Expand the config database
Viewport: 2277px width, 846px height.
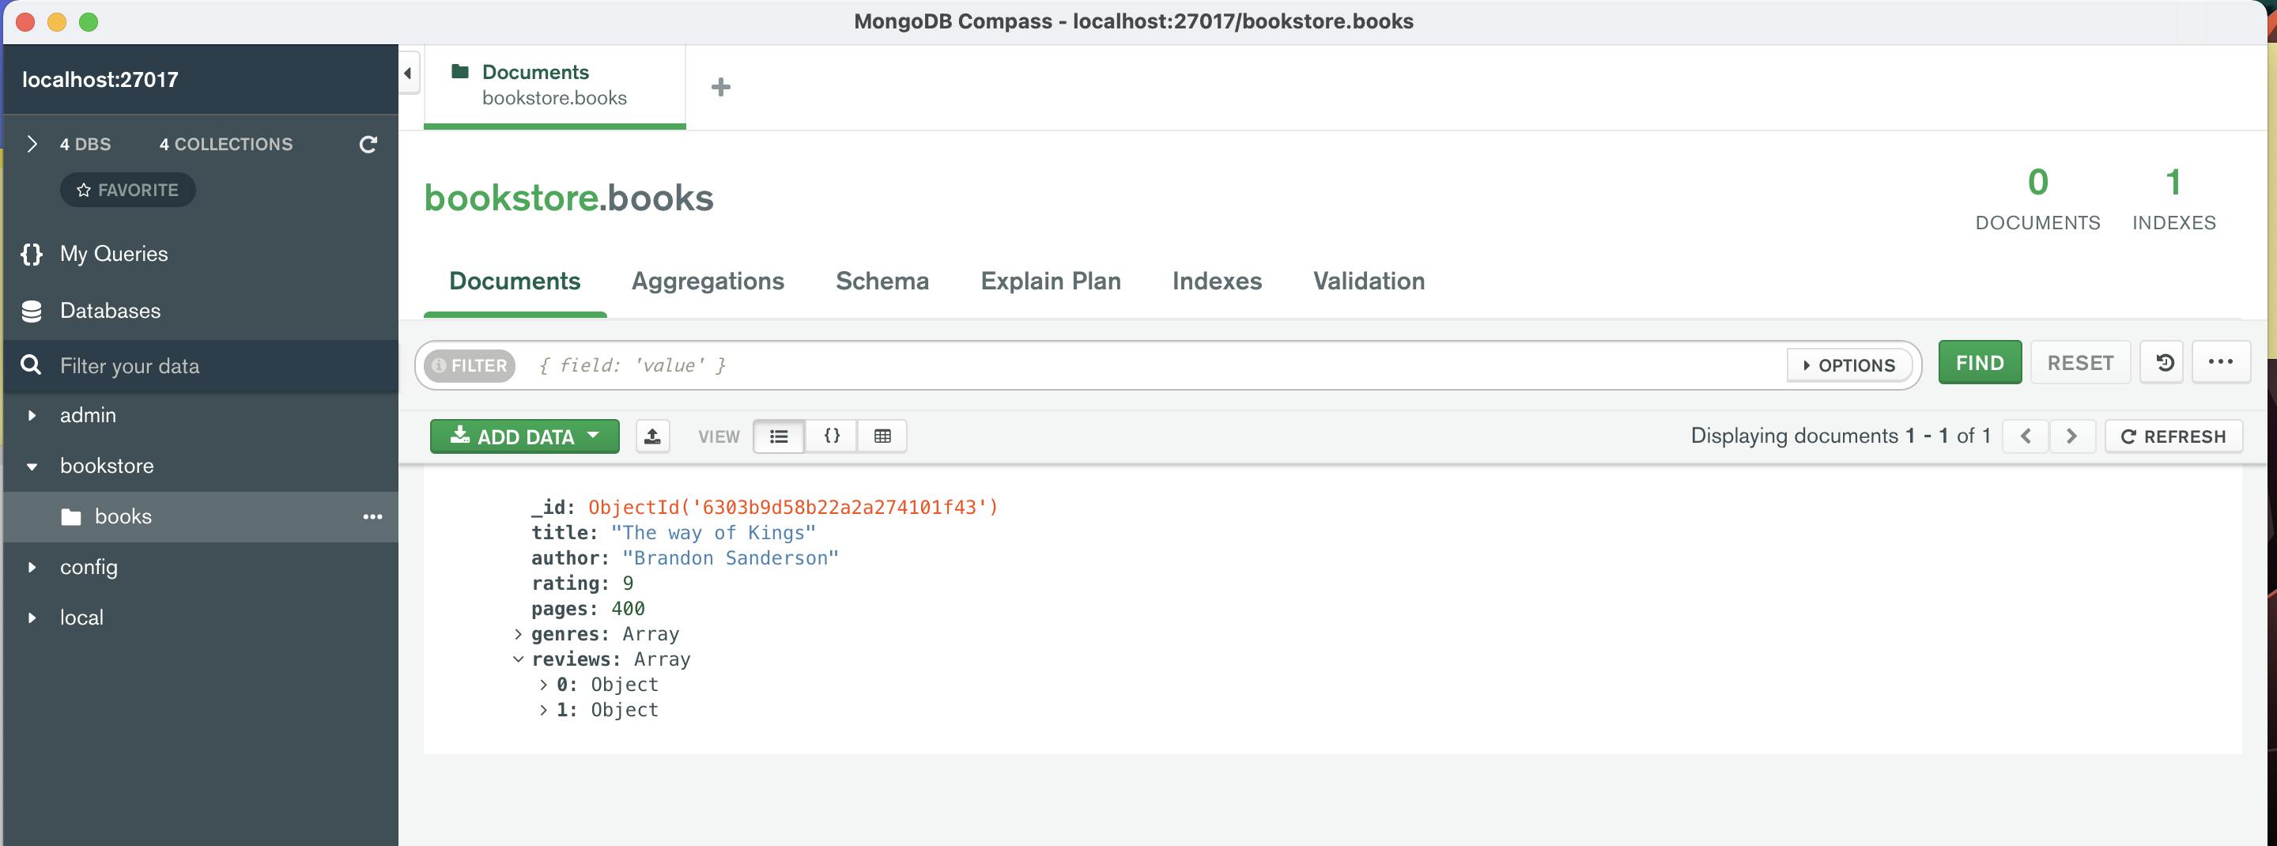pos(32,568)
